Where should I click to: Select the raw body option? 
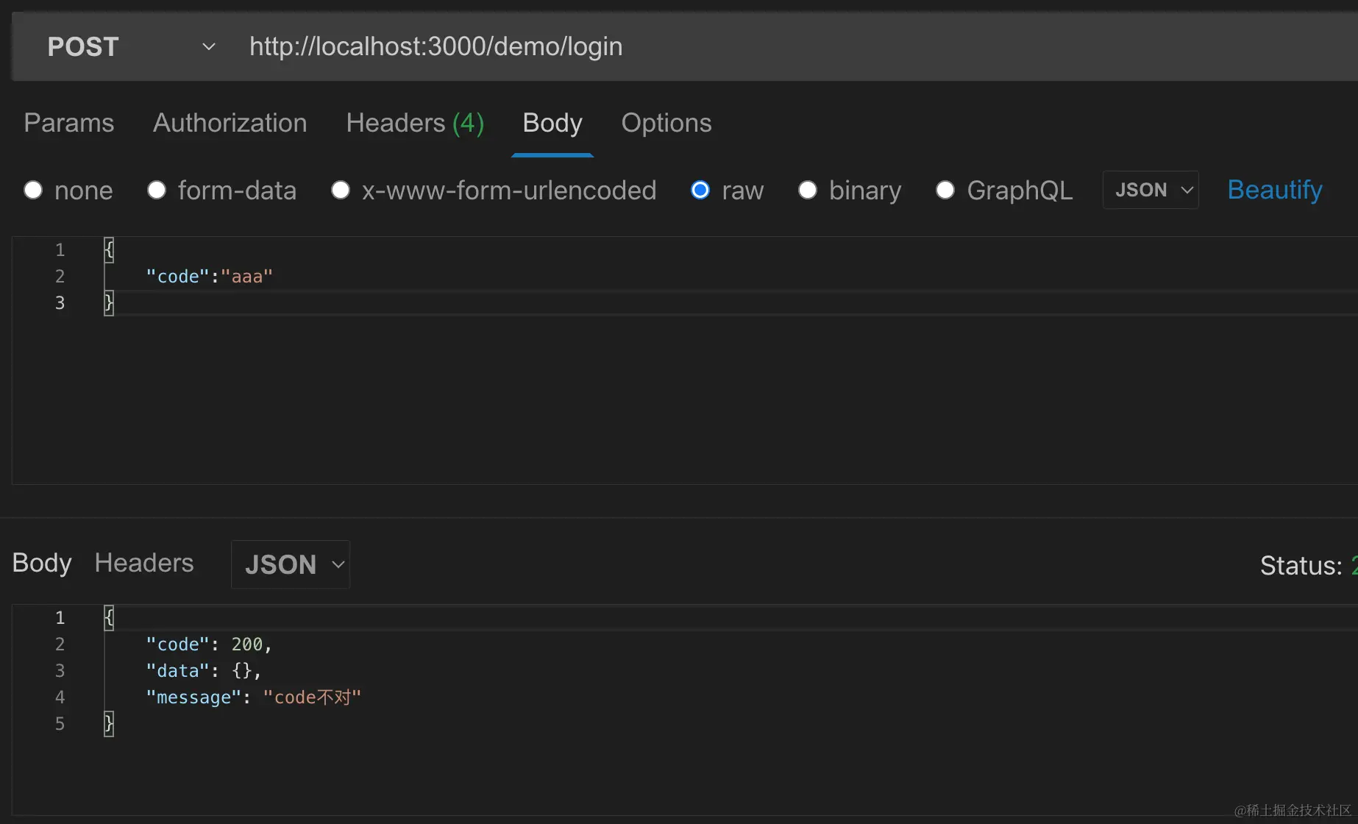[700, 191]
